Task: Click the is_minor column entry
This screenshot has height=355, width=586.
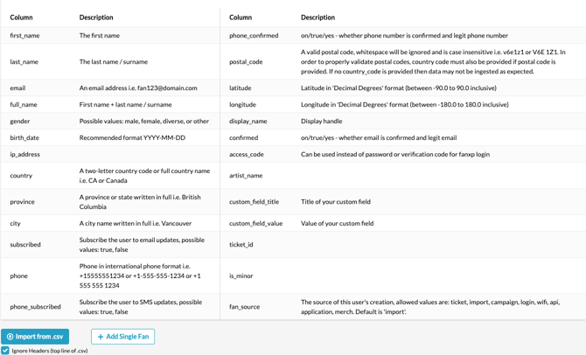Action: pyautogui.click(x=241, y=275)
